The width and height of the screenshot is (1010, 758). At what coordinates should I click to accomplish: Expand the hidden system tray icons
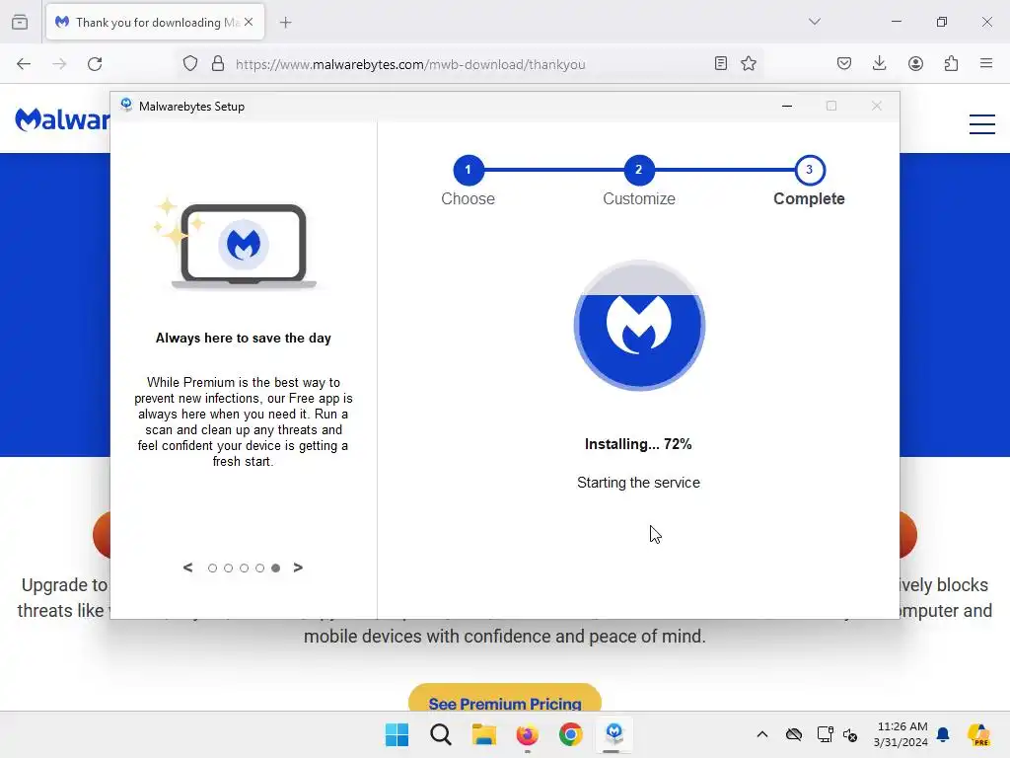[762, 734]
